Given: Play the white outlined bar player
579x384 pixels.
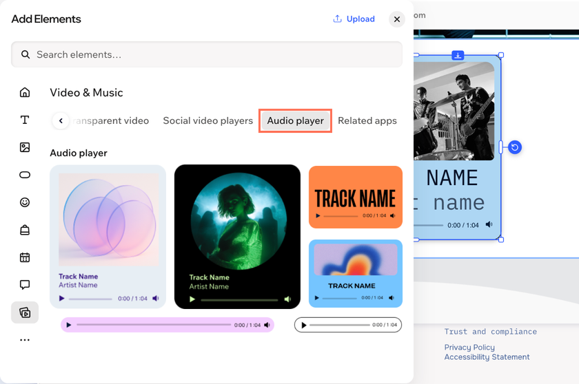Looking at the screenshot, I should tap(304, 325).
